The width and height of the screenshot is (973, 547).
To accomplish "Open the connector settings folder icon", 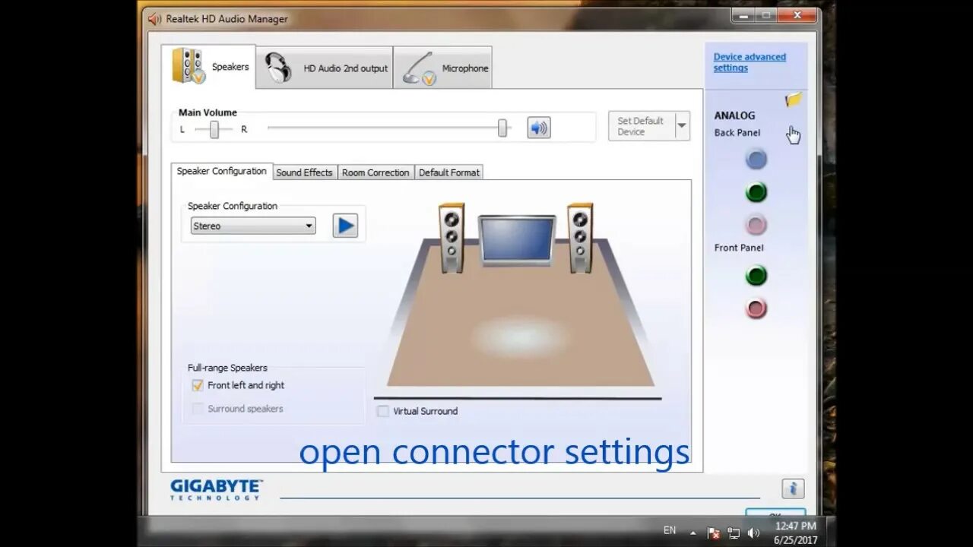I will (x=794, y=100).
